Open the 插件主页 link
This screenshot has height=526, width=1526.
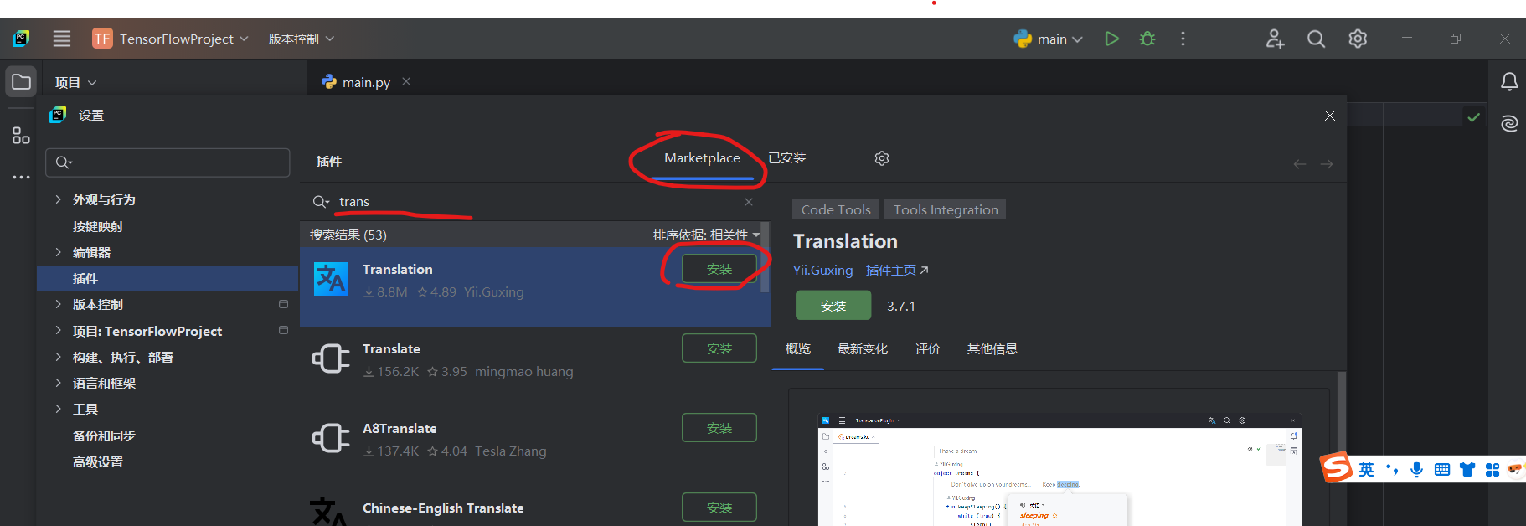point(897,271)
